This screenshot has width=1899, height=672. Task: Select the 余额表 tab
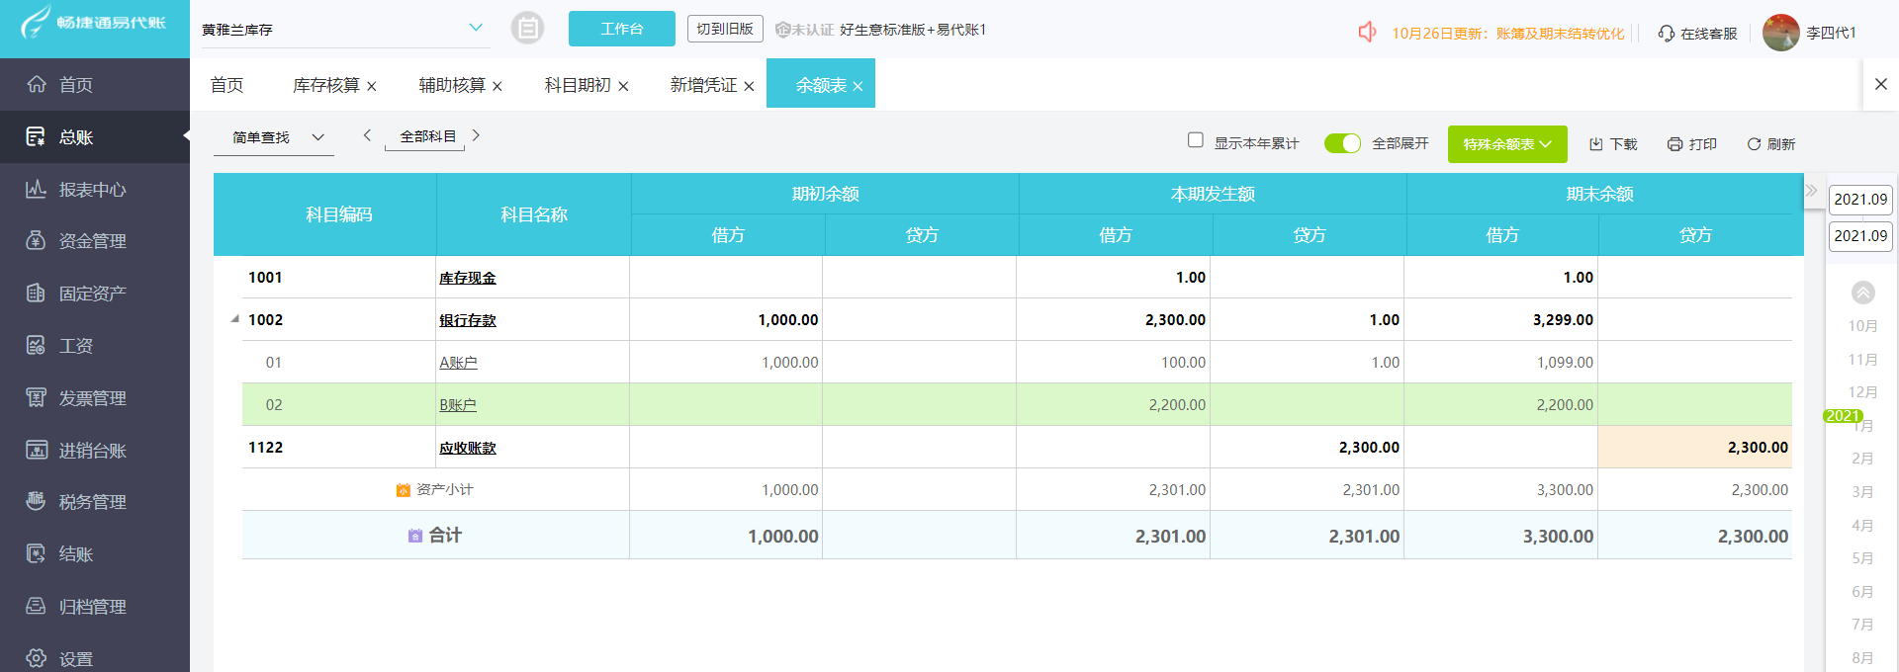pyautogui.click(x=821, y=85)
